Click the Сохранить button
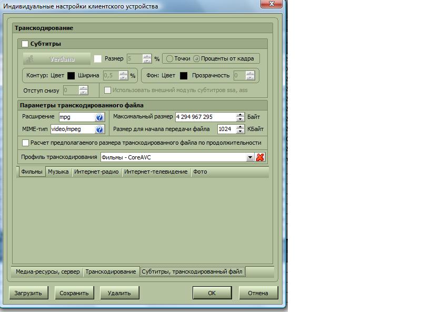Viewport: 442px width, 312px height. tap(74, 293)
